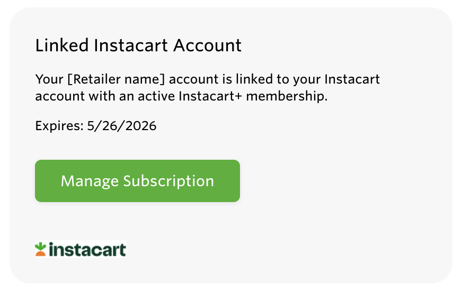Click the Manage Subscription button
Image resolution: width=462 pixels, height=292 pixels.
click(x=137, y=181)
